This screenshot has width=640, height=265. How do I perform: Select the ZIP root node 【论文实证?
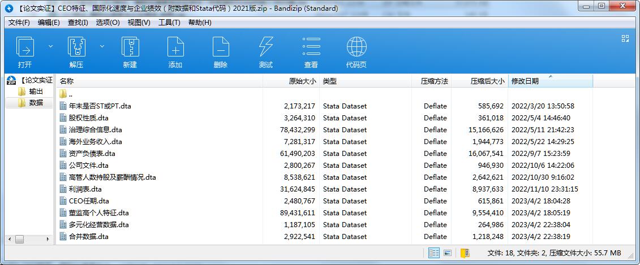[x=36, y=80]
